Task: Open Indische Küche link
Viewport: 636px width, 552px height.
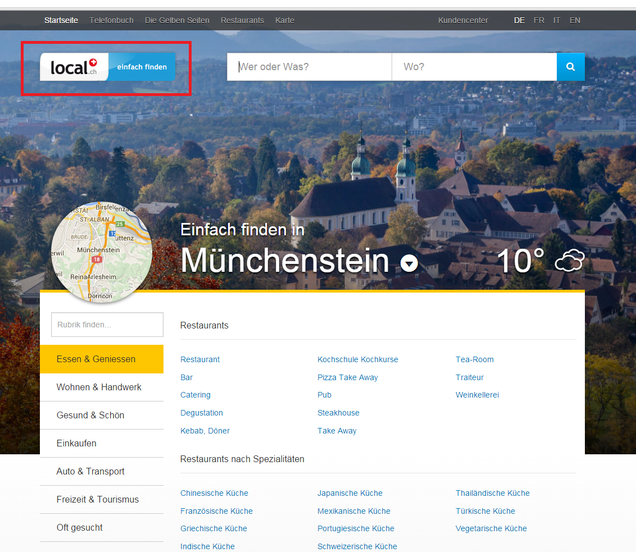Action: click(207, 546)
